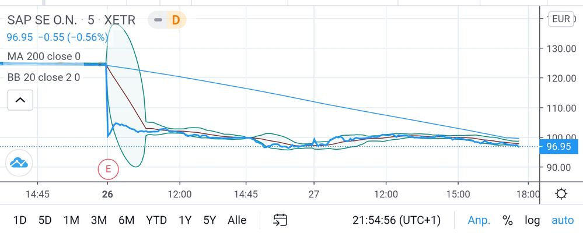Click the orange D delayed-data badge
This screenshot has height=233, width=583.
(x=175, y=20)
